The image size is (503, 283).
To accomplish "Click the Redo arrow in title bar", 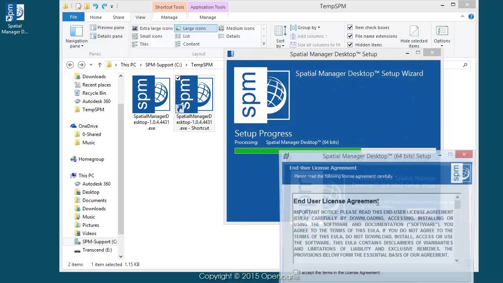I will [104, 6].
